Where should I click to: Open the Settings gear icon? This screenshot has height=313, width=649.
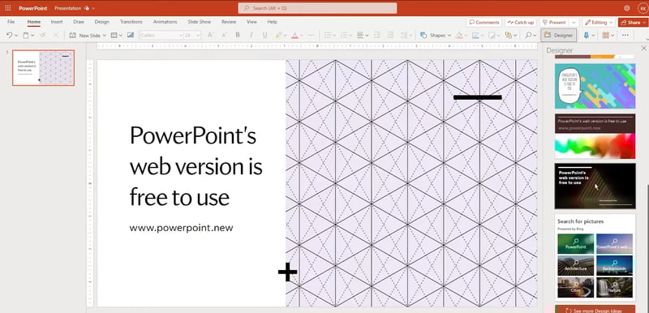click(x=626, y=8)
